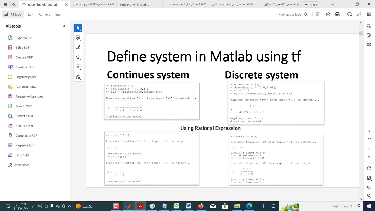Screen dimensions: 375x211
Task: Open Excel from the taskbar
Action: [176, 206]
